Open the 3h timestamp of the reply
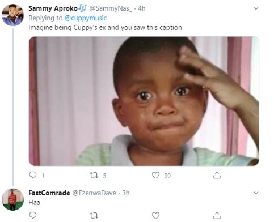Screen dimensions: 274x222 126,193
